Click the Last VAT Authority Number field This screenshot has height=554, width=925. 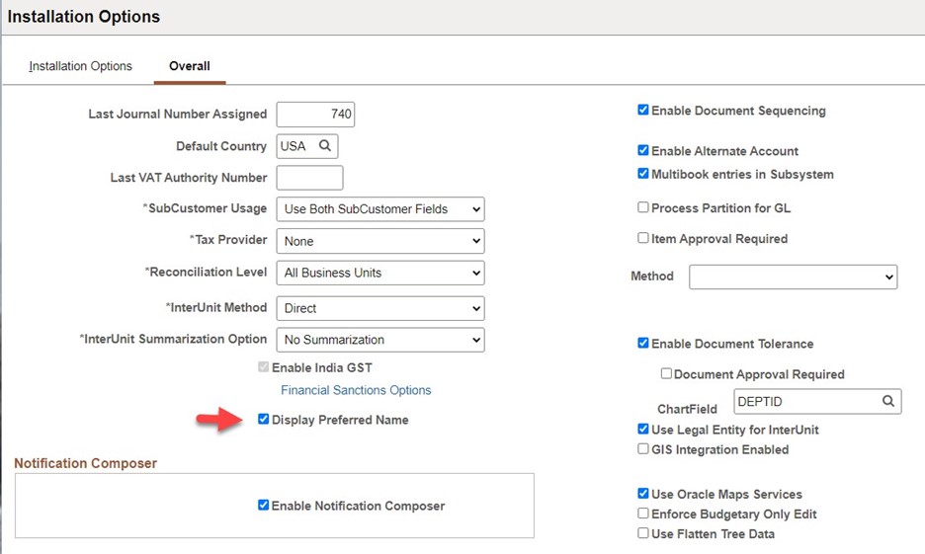click(309, 178)
